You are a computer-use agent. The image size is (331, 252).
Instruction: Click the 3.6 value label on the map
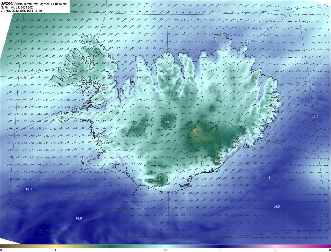point(216,161)
